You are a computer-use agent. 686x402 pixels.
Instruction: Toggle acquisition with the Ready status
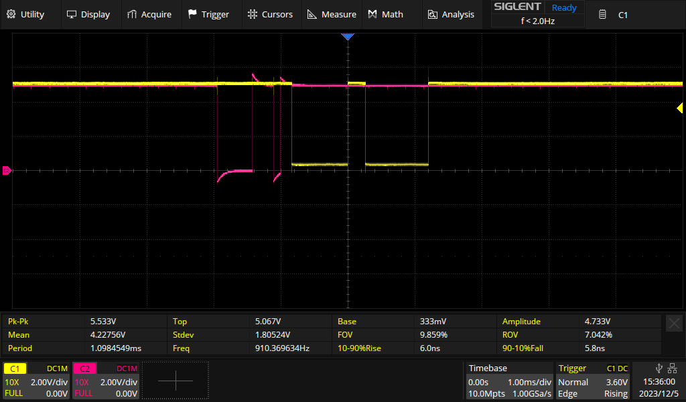coord(563,8)
